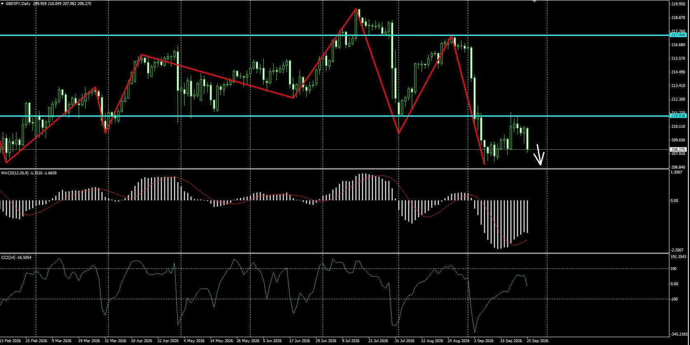Click the 214.490 price axis label
This screenshot has height=345, width=690.
pyautogui.click(x=678, y=72)
